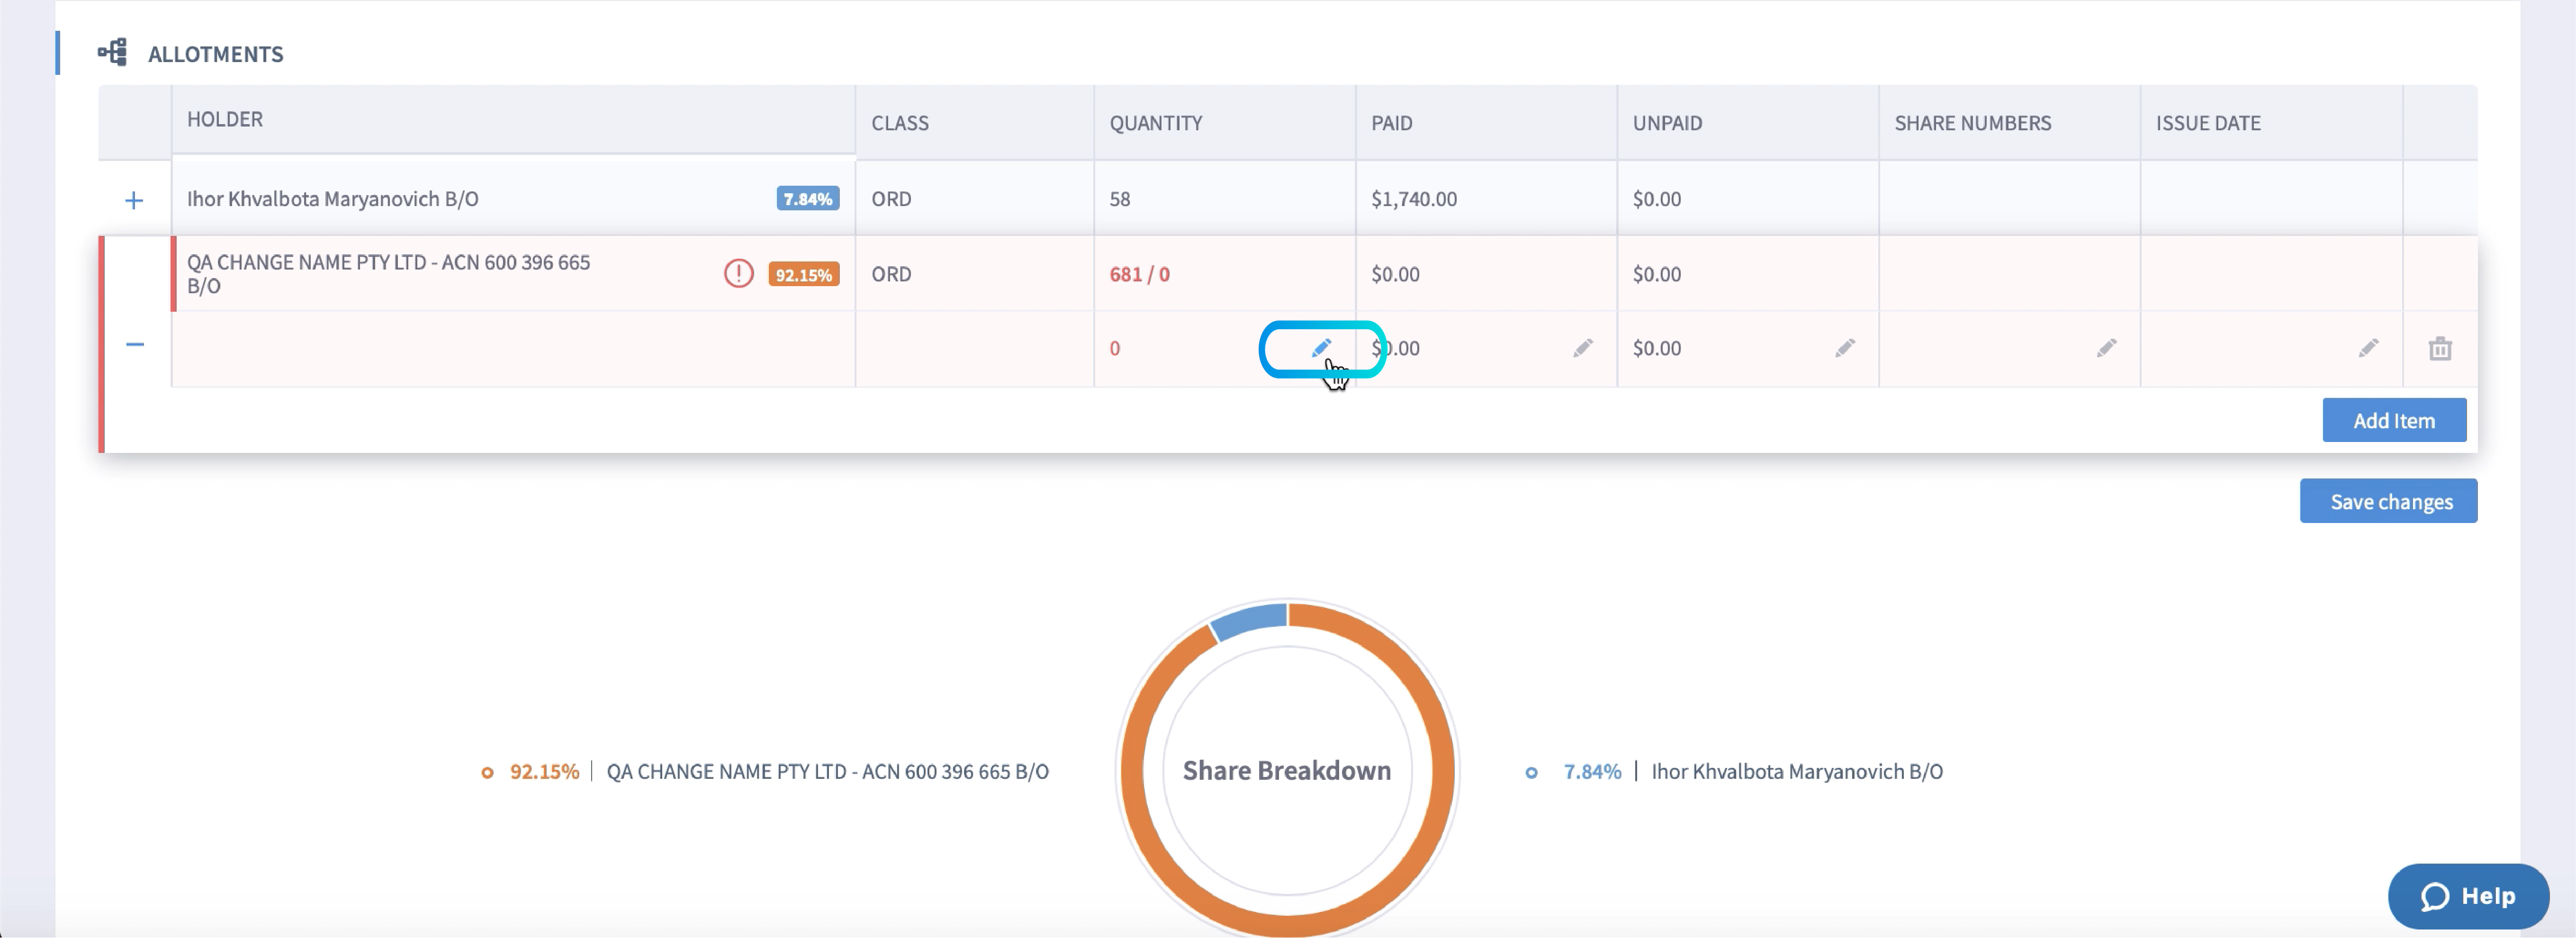The height and width of the screenshot is (938, 2576).
Task: Click the 7.84% badge on Ihor row
Action: coord(808,199)
